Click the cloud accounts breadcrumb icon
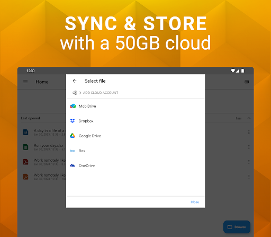The height and width of the screenshot is (237, 271). click(75, 93)
